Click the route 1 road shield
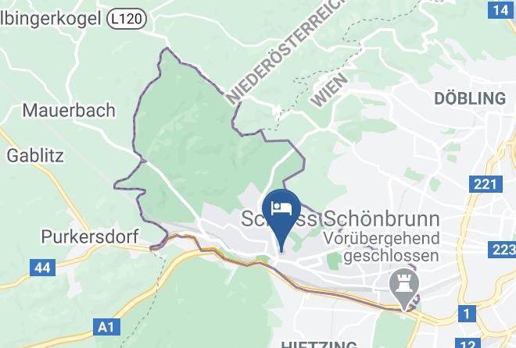 pyautogui.click(x=467, y=313)
